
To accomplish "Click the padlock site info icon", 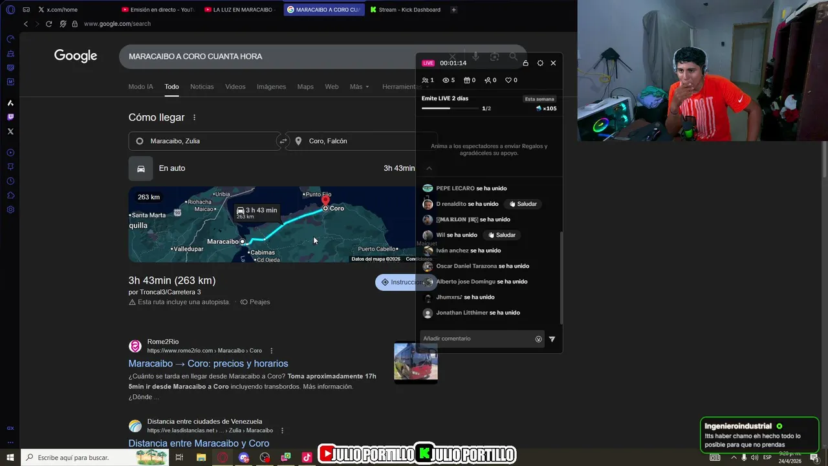I will click(74, 24).
